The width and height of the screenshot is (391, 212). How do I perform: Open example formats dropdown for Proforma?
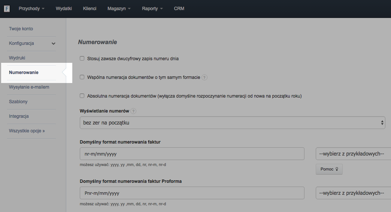tap(353, 193)
